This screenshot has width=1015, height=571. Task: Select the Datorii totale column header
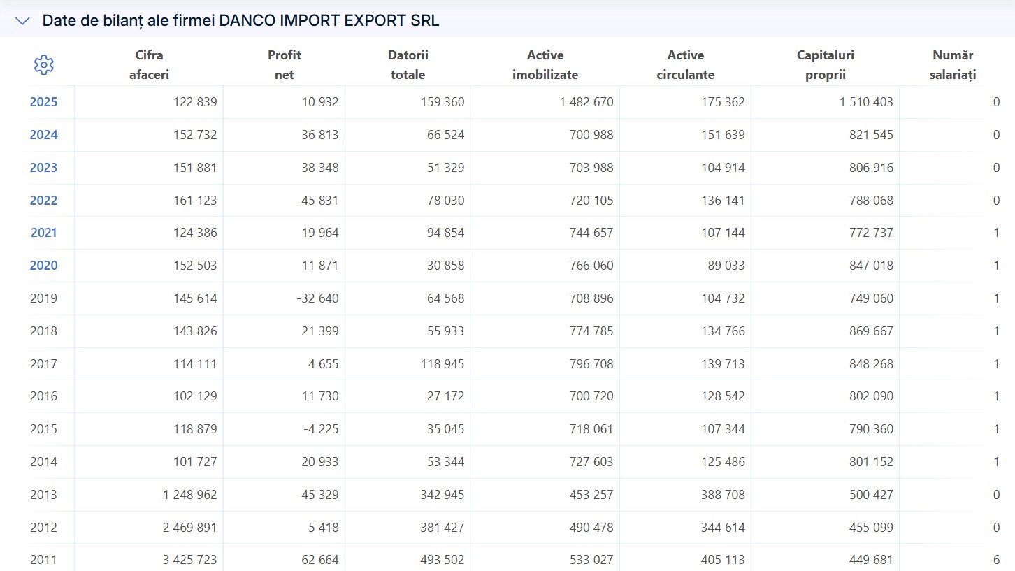pos(408,65)
